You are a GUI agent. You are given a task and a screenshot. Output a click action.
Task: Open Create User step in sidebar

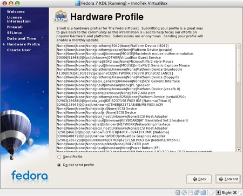click(19, 50)
